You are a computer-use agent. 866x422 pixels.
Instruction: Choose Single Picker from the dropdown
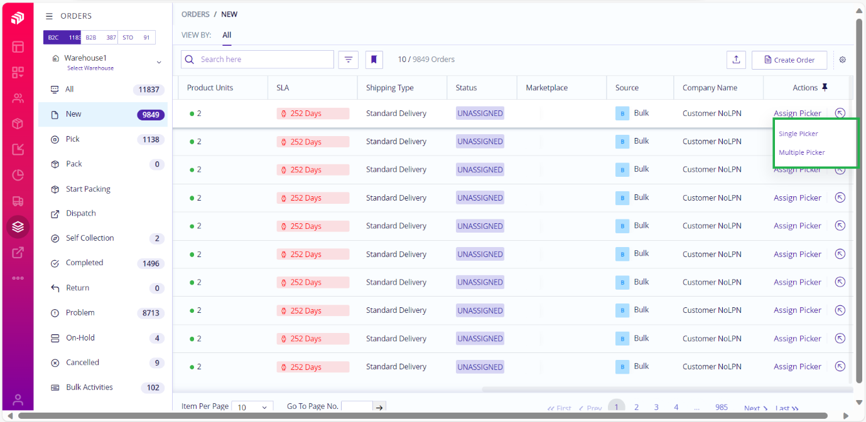[798, 134]
